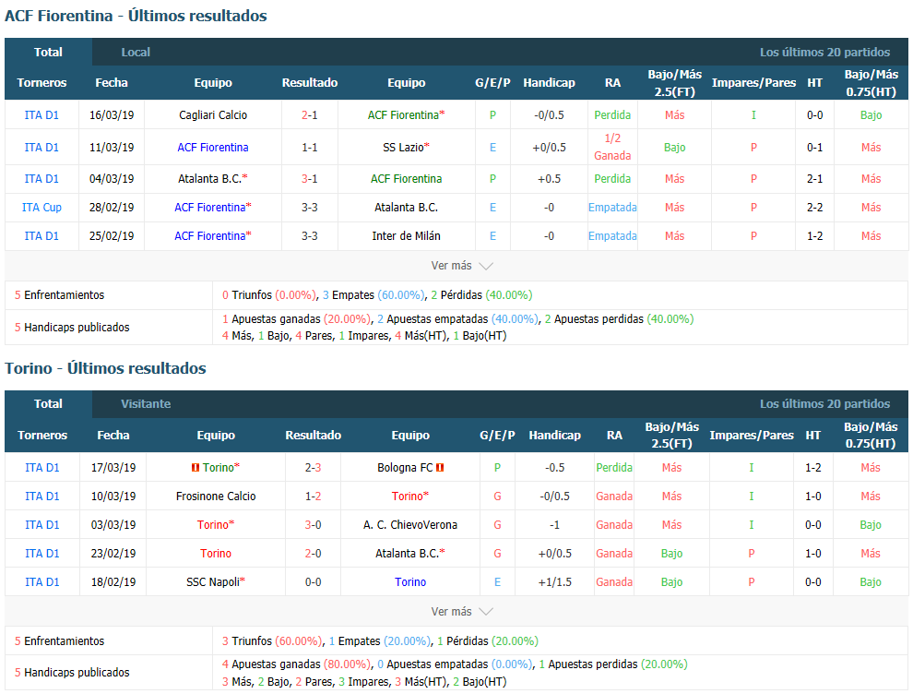Switch to Visitante tab for Torino

[146, 404]
